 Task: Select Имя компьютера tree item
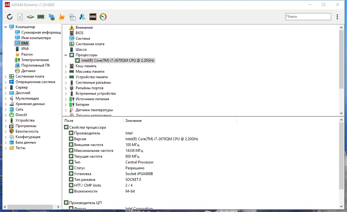(36, 38)
